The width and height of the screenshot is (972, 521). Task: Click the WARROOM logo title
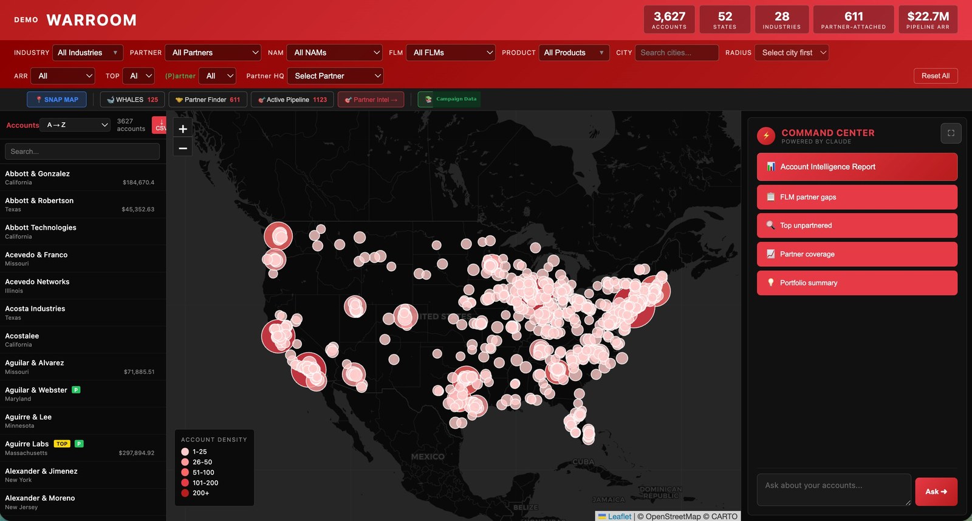click(91, 20)
